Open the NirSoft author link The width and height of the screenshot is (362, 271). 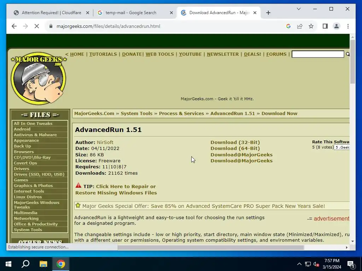click(x=105, y=143)
